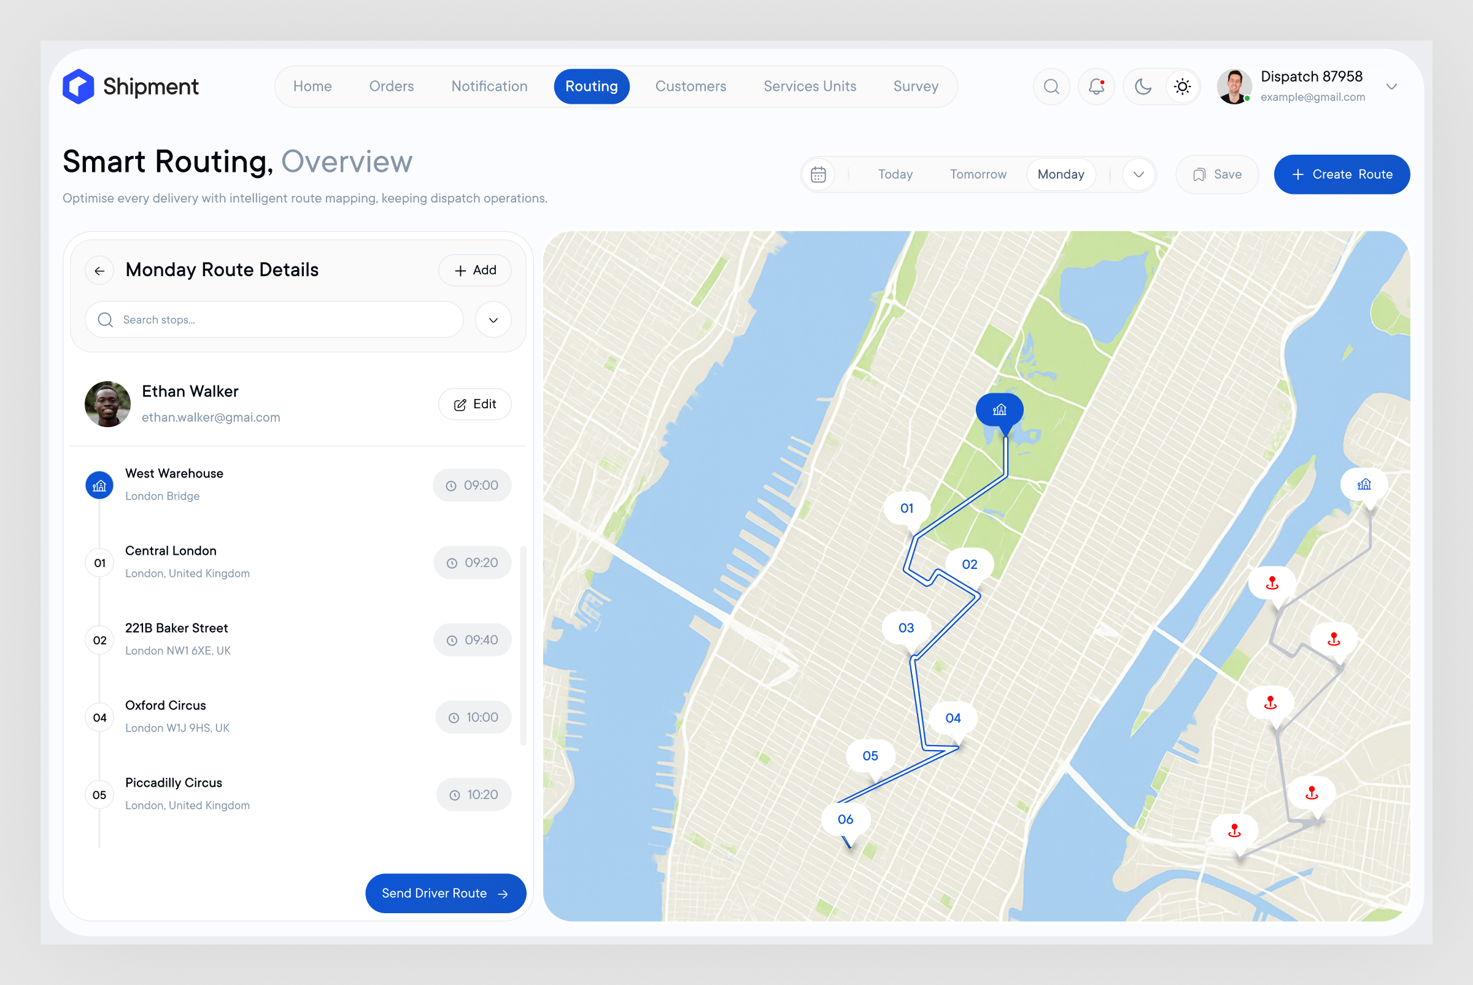The image size is (1473, 985).
Task: Open the Customers section in the navbar
Action: pos(690,86)
